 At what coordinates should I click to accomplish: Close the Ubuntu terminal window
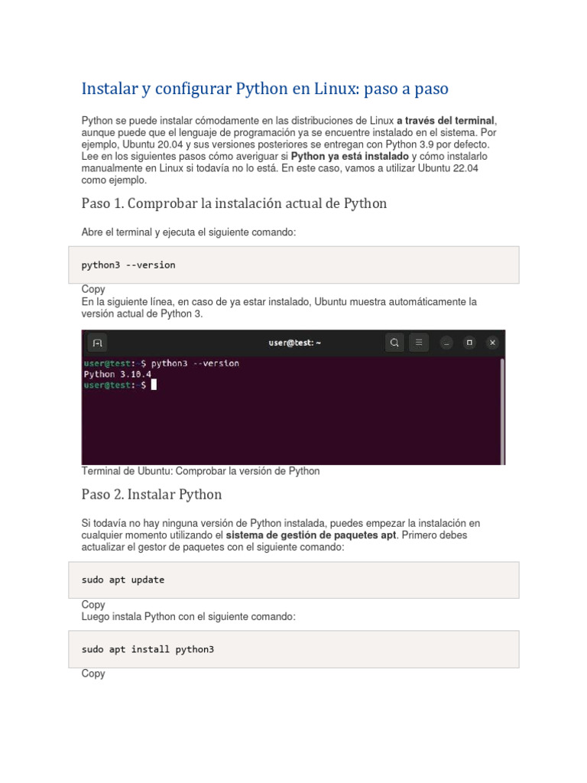point(493,343)
